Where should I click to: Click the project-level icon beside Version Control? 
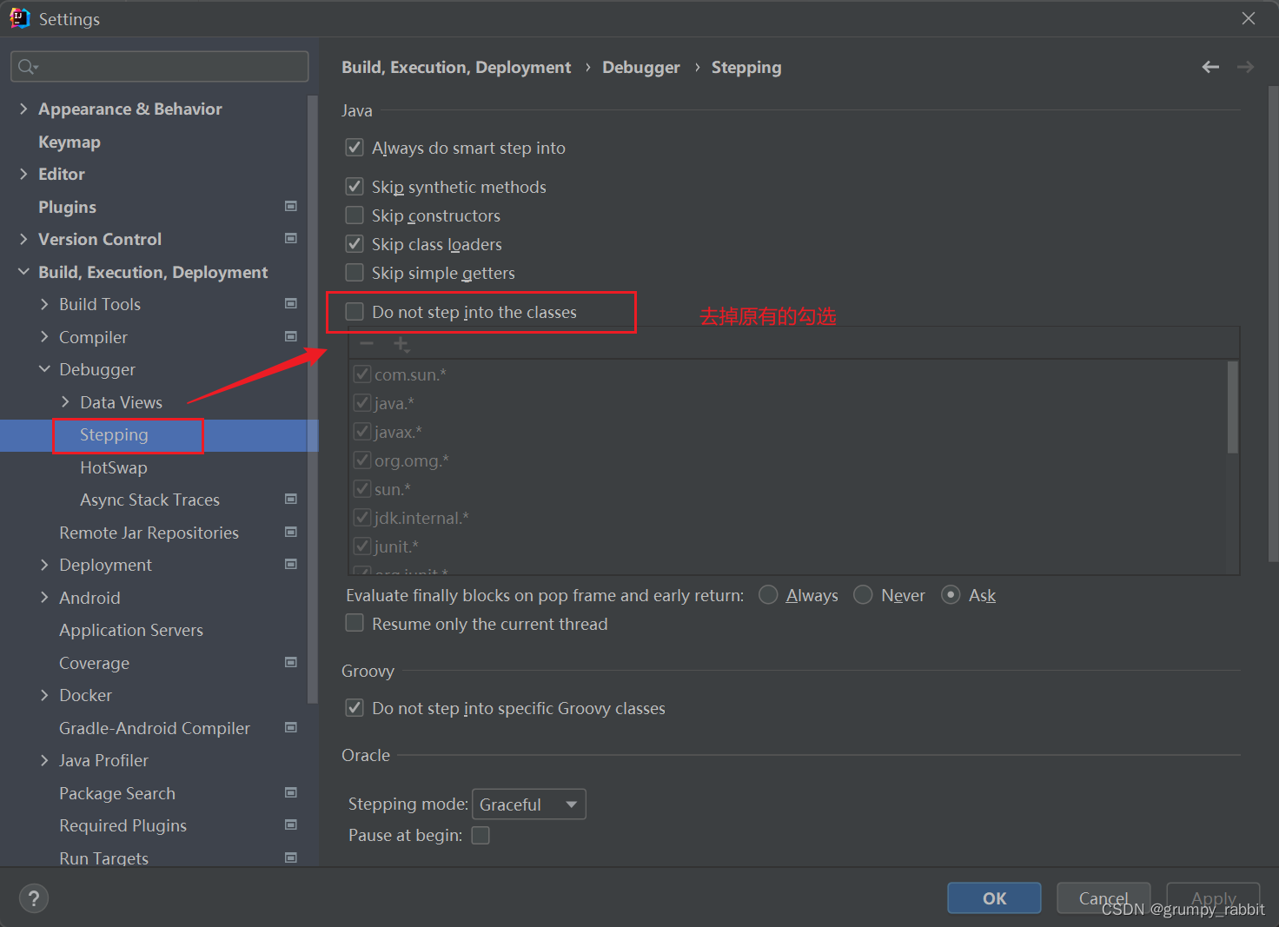click(x=291, y=238)
